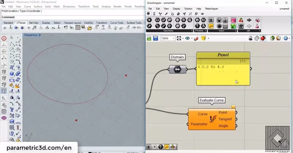Select the arrow pointer tool in Rhino sidebar

(x=12, y=38)
